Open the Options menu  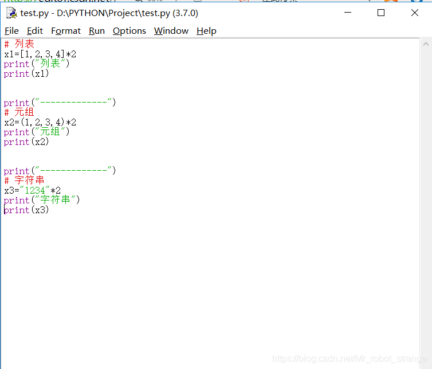tap(129, 31)
